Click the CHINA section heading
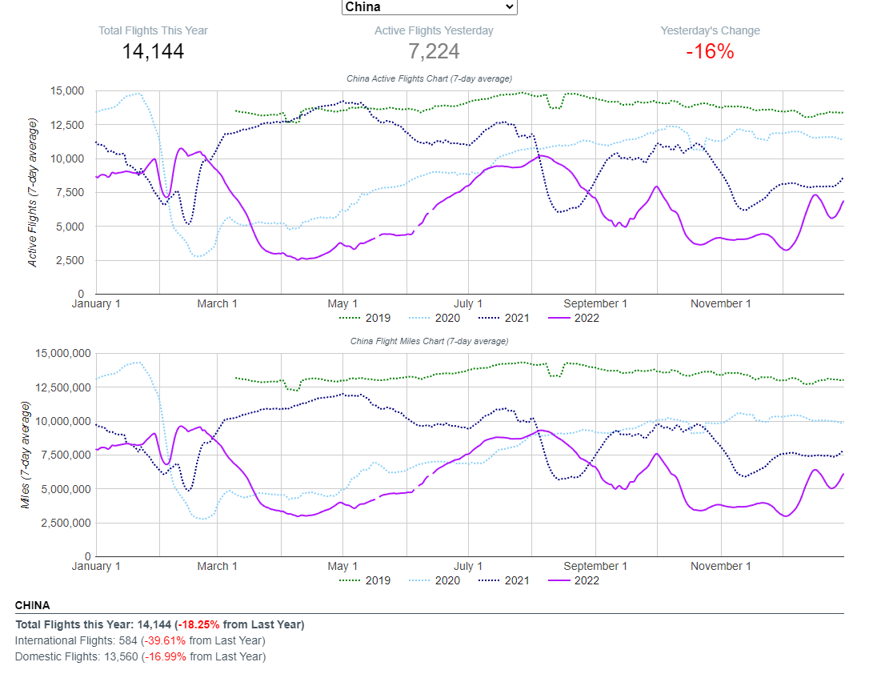The image size is (869, 674). coord(32,605)
